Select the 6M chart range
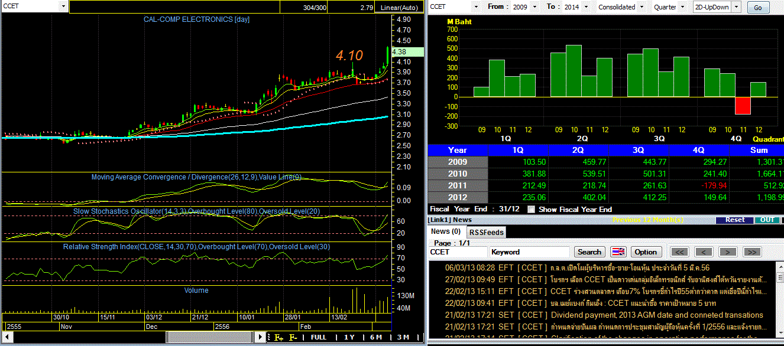The height and width of the screenshot is (346, 784). pos(376,337)
